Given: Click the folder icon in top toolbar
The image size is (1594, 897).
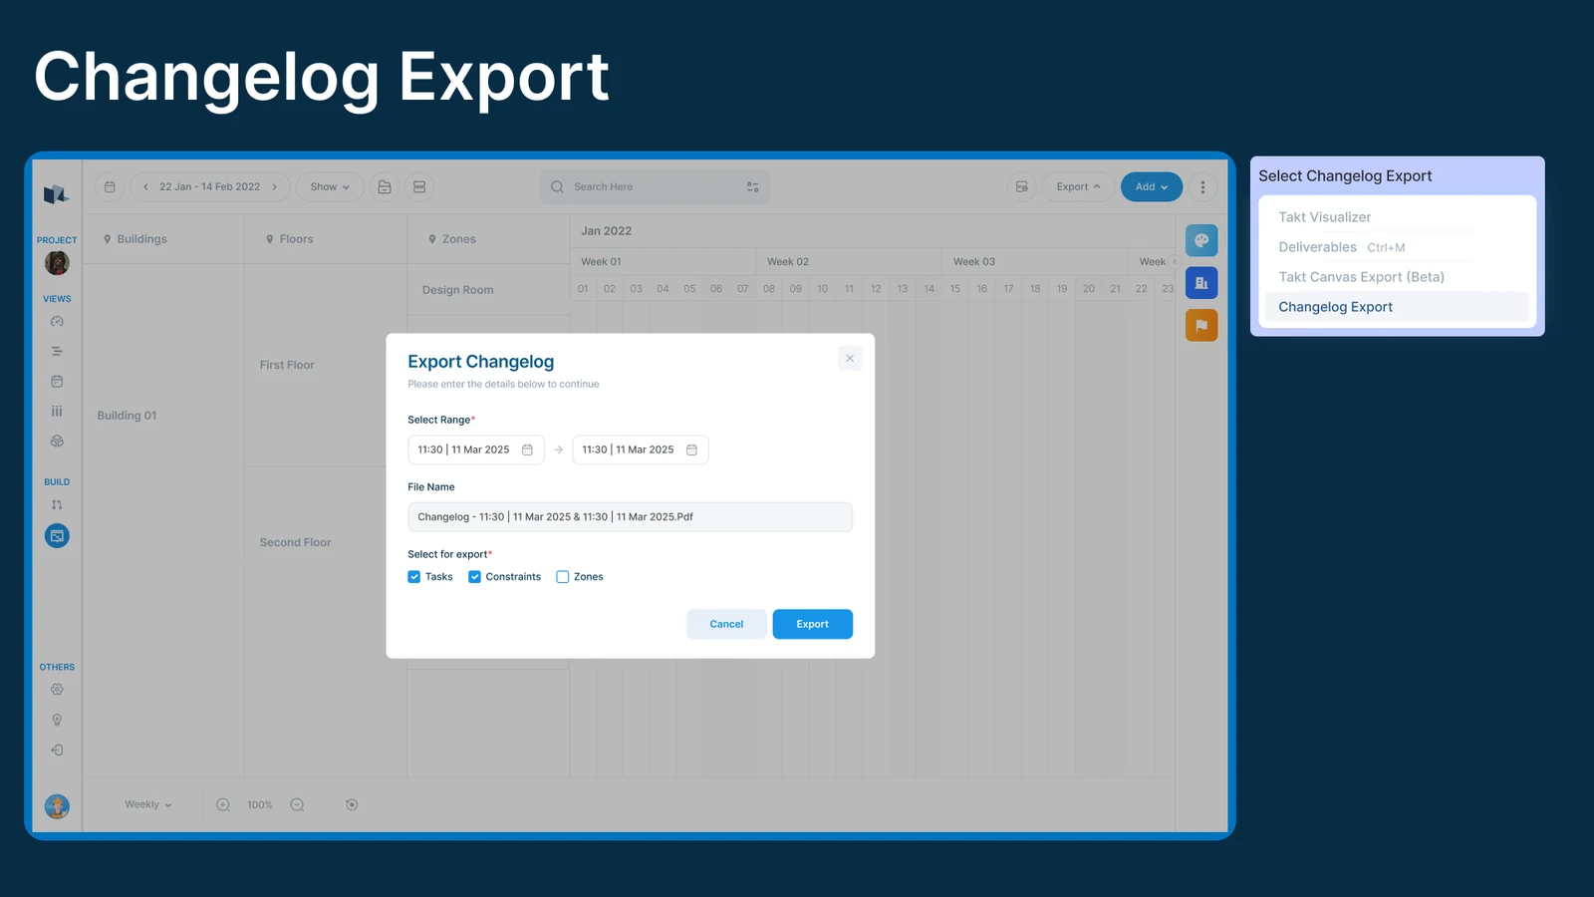Looking at the screenshot, I should [385, 186].
